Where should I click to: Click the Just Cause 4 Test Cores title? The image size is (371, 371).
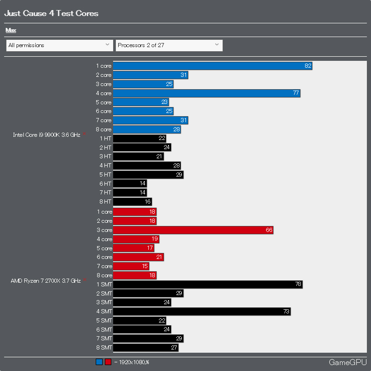click(x=51, y=13)
